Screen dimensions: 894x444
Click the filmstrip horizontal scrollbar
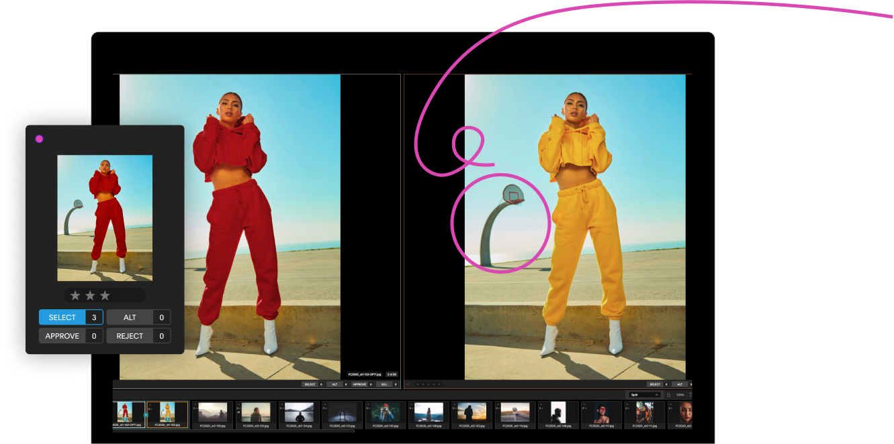tap(233, 431)
